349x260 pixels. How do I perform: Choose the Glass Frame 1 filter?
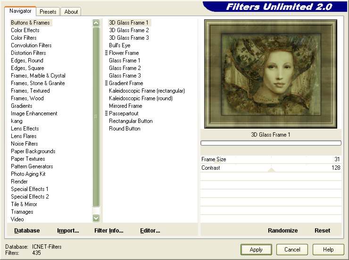(x=125, y=61)
